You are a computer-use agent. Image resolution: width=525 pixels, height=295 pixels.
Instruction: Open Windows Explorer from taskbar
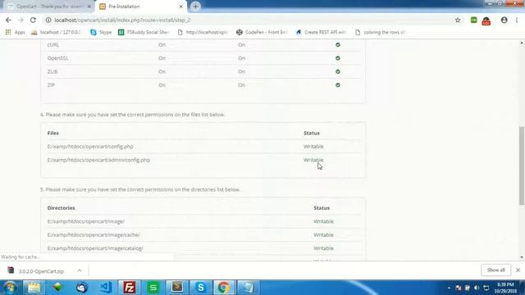(34, 288)
